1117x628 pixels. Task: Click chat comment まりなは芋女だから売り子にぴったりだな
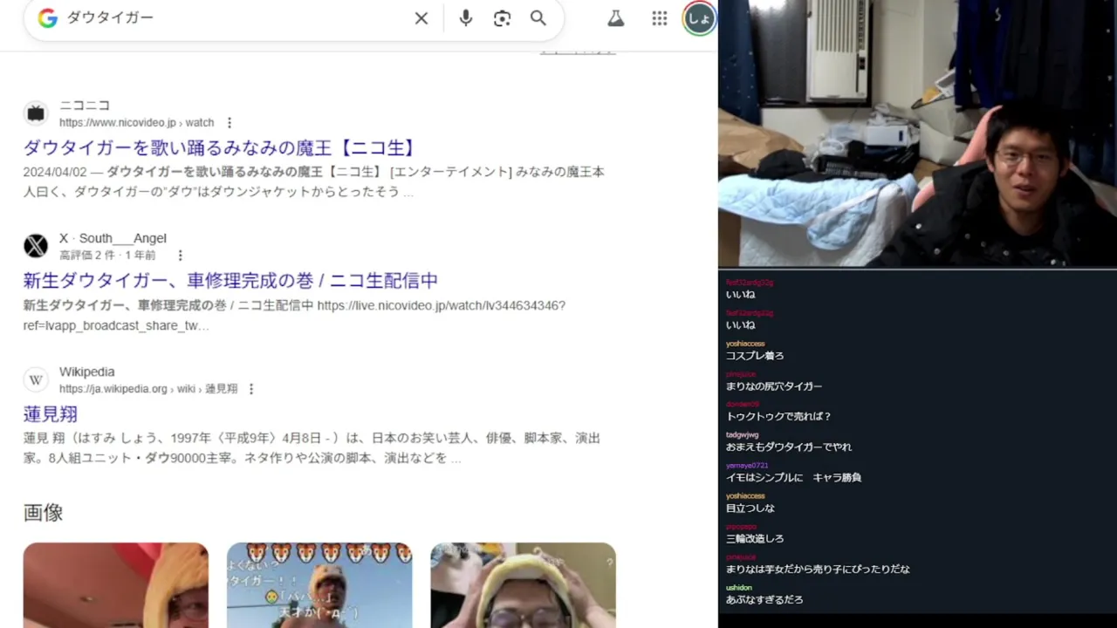[x=818, y=570]
